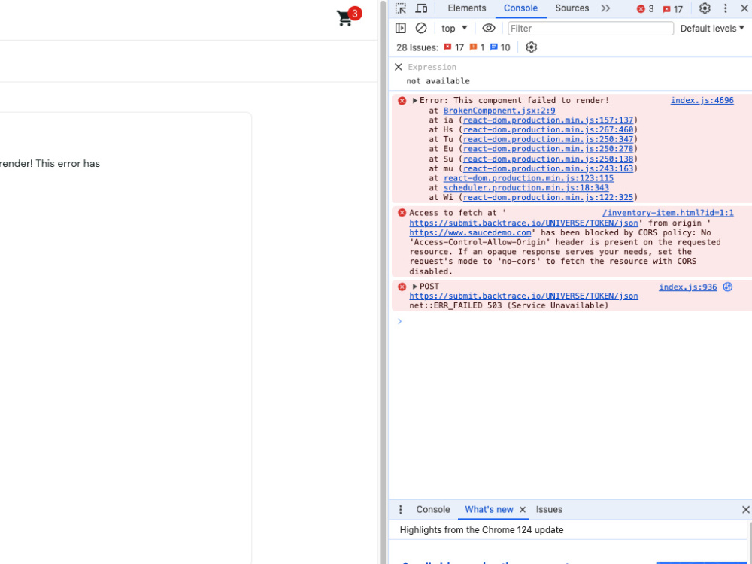
Task: Create a live expression with eye icon
Action: point(488,29)
